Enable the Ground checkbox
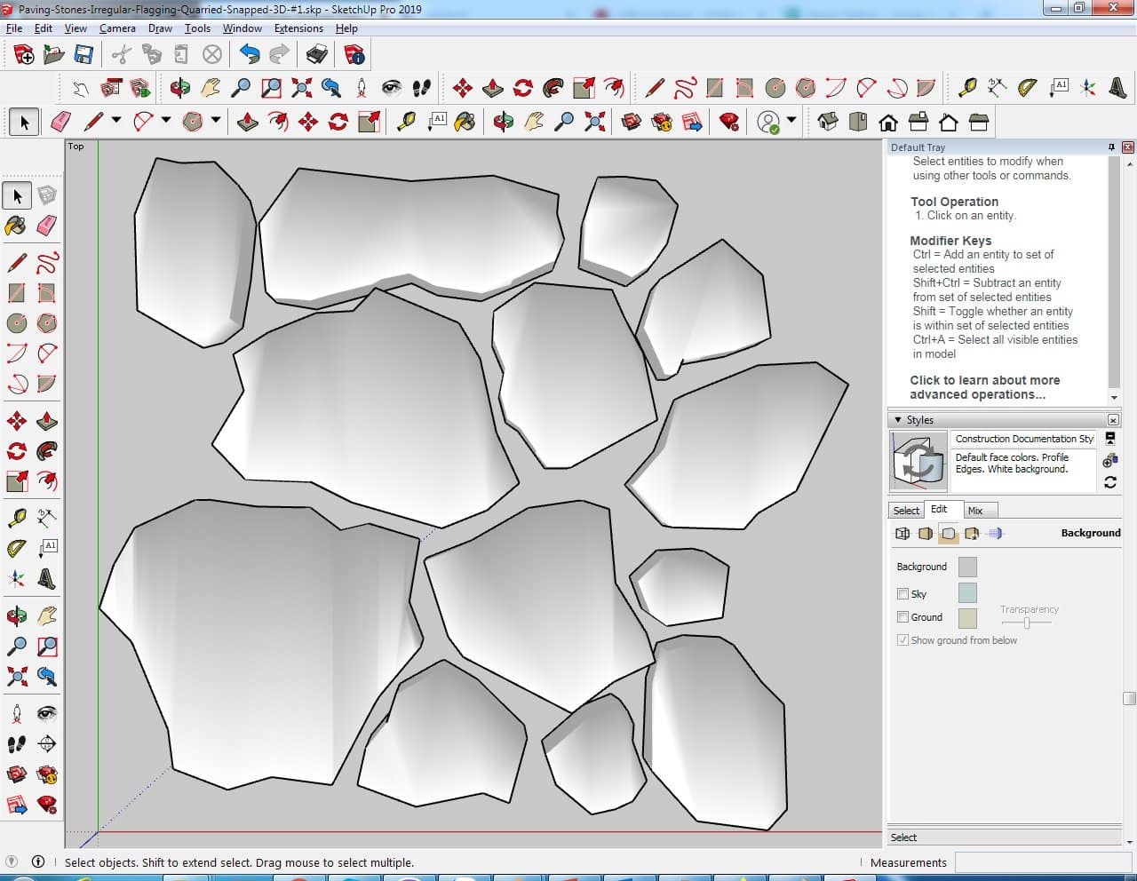1137x881 pixels. (902, 617)
